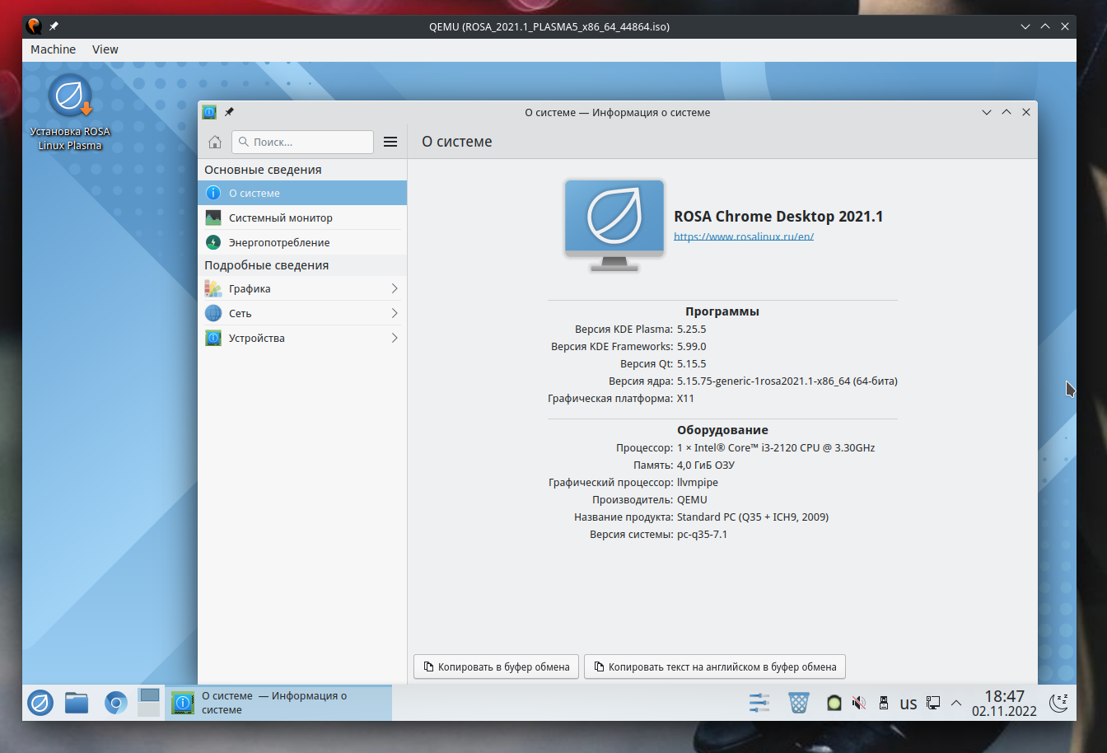
Task: Launch the Chromium browser from the taskbar
Action: coord(115,703)
